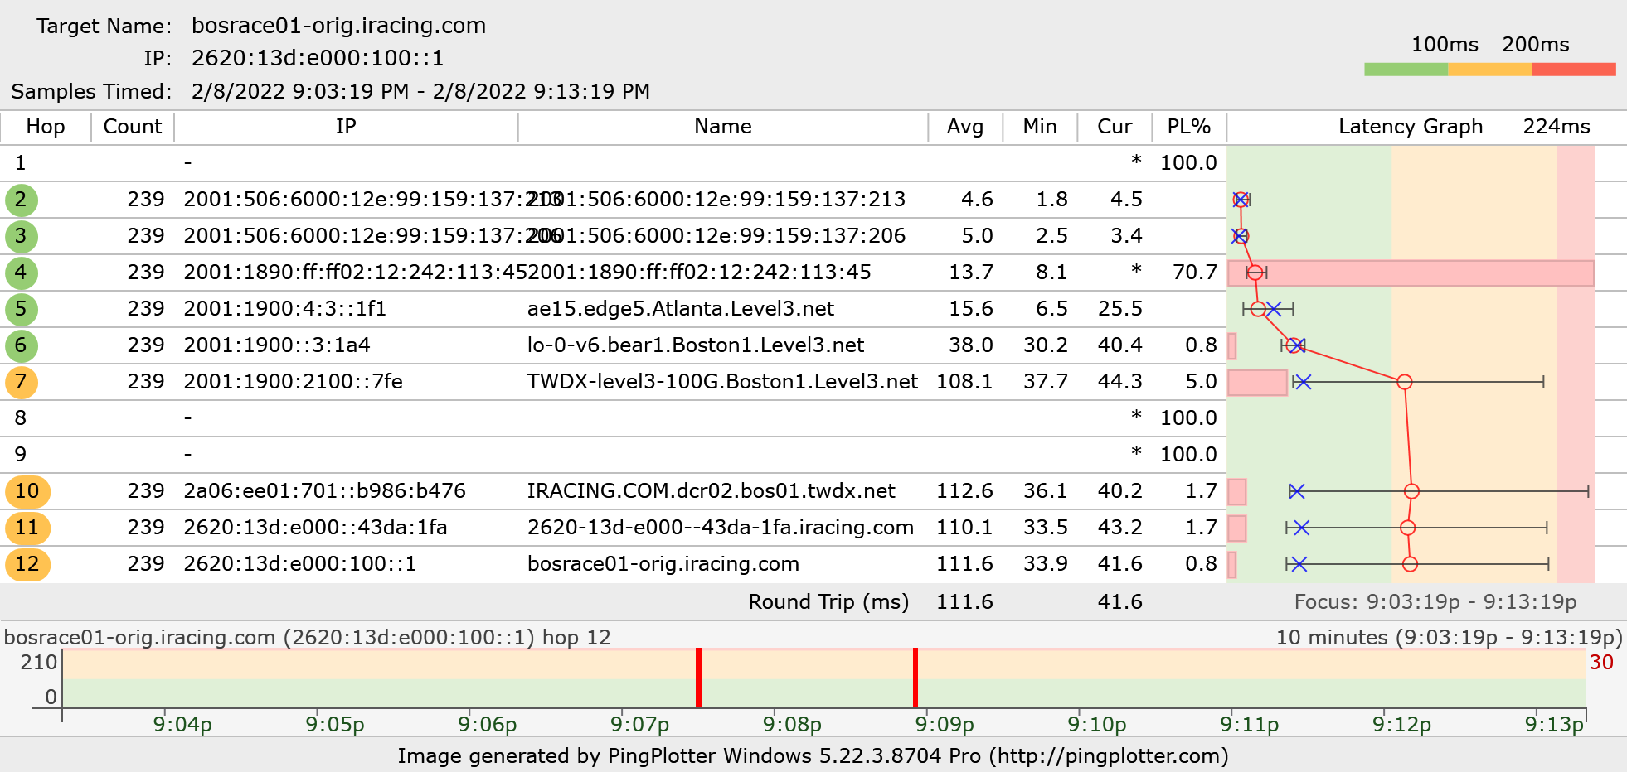This screenshot has width=1627, height=772.
Task: Click the Round Trip (ms) label
Action: coord(829,602)
